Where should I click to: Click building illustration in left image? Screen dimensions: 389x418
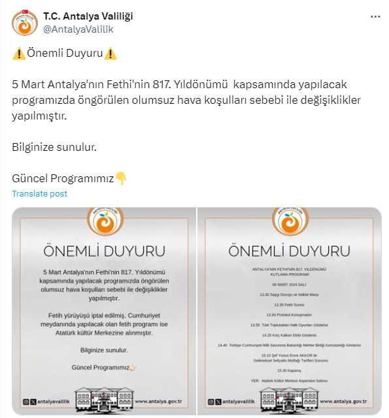pyautogui.click(x=105, y=400)
